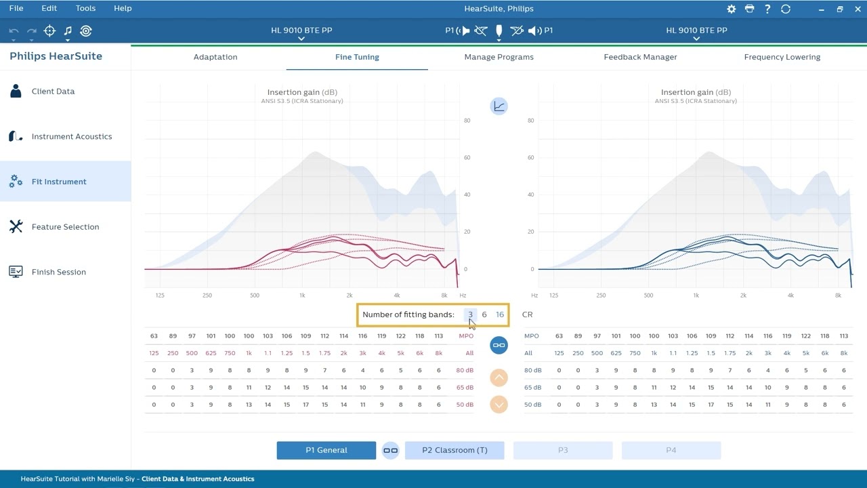The width and height of the screenshot is (867, 488).
Task: Click the gain increase up arrow
Action: pos(499,378)
